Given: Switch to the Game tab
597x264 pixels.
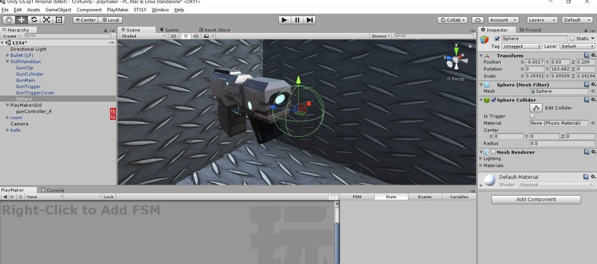Looking at the screenshot, I should [x=169, y=30].
